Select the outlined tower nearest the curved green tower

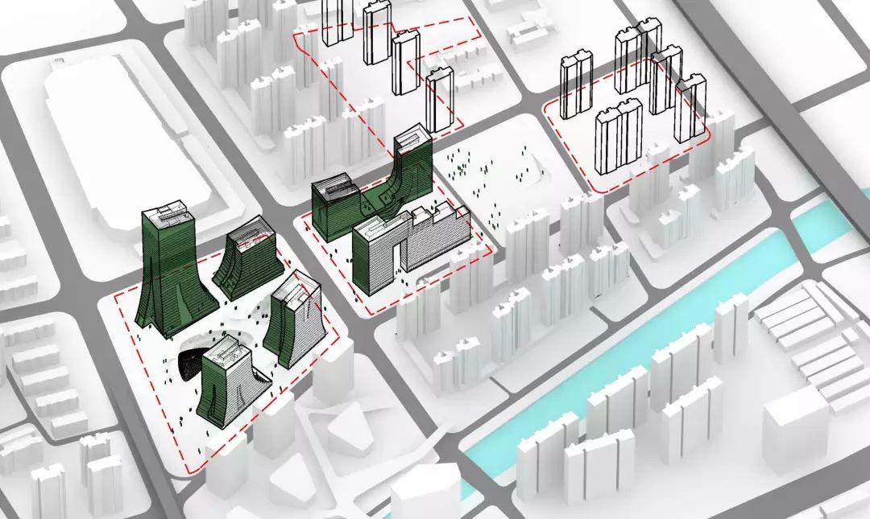[x=439, y=101]
